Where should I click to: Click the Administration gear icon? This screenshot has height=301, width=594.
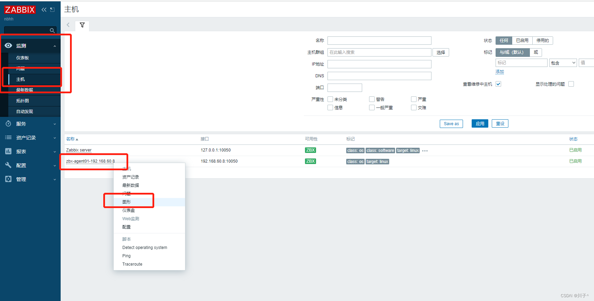click(8, 179)
